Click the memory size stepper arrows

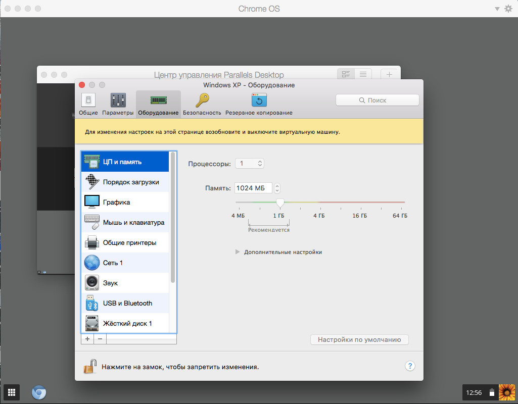(x=277, y=188)
